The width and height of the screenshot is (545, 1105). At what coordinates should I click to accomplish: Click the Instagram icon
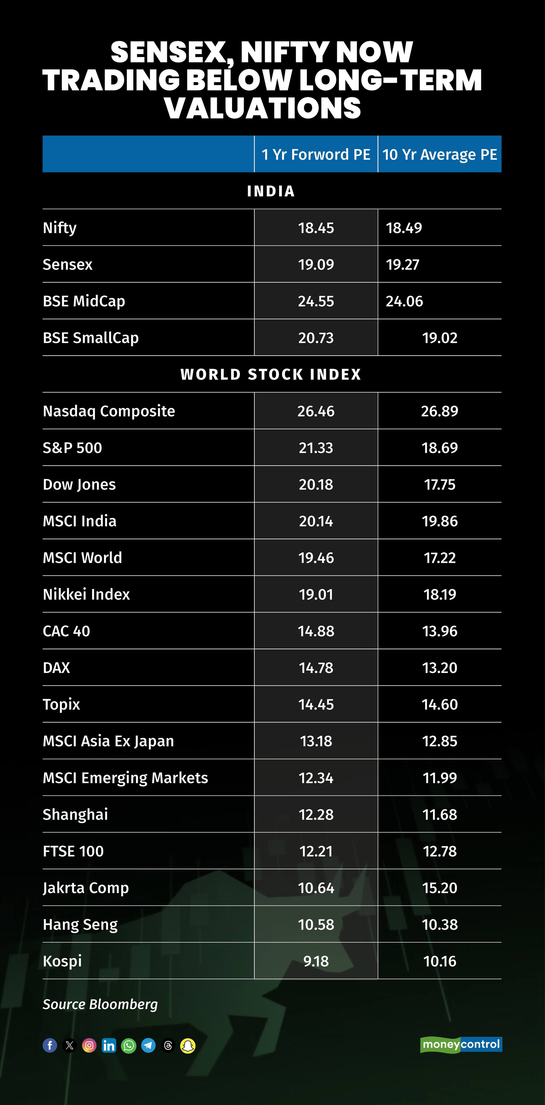point(89,1046)
